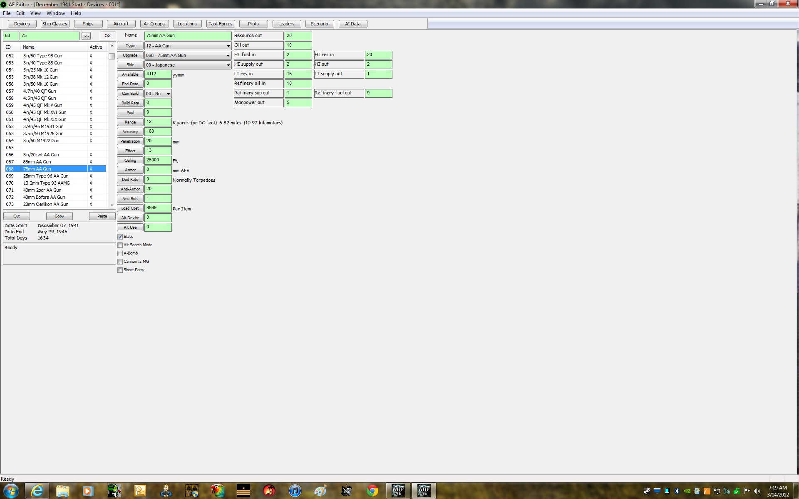Open Internet Explorer from the taskbar
The height and width of the screenshot is (499, 799).
(37, 491)
